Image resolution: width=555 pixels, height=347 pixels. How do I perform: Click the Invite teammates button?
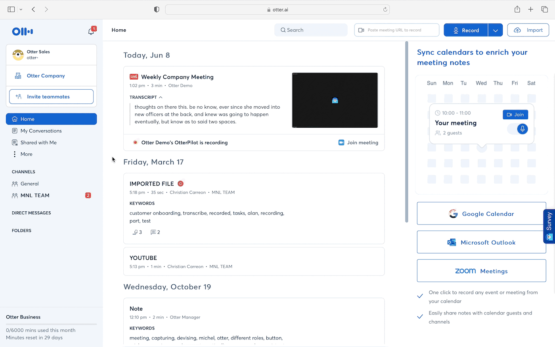click(x=51, y=97)
